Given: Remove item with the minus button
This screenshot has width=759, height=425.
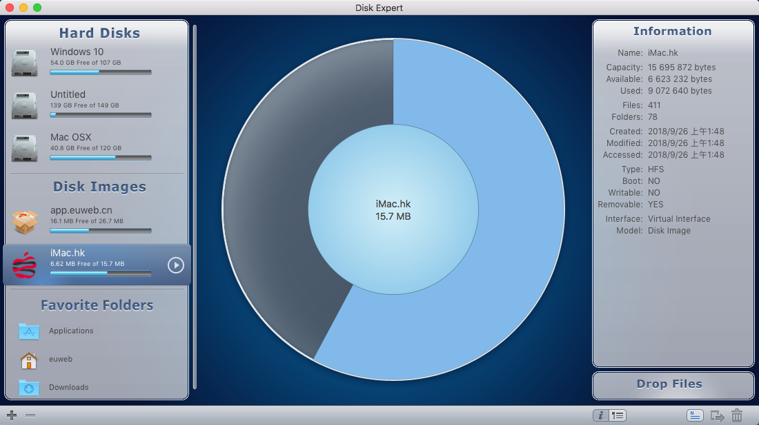Looking at the screenshot, I should click(x=30, y=415).
